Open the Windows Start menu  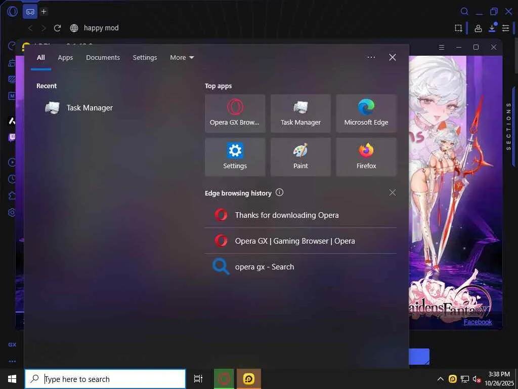click(12, 379)
